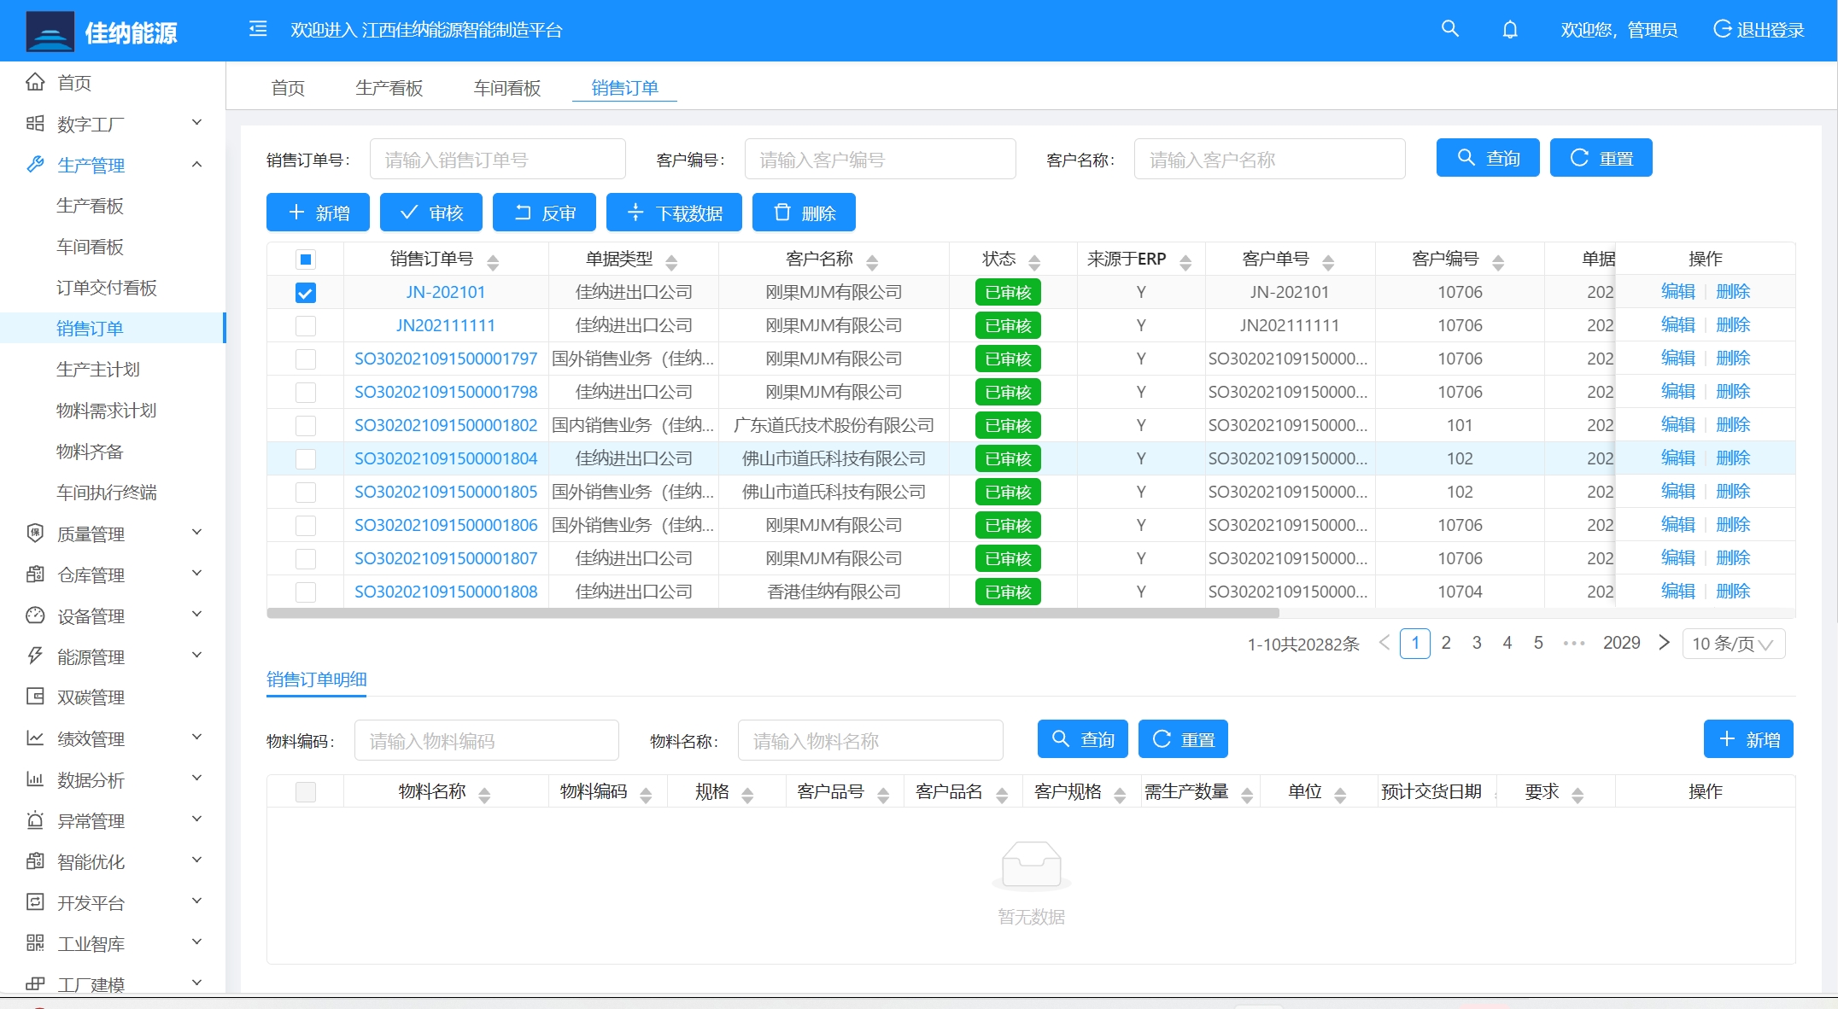Screen dimensions: 1838x1009
Task: Sort by 单据类型 column sort icon
Action: coord(671,262)
